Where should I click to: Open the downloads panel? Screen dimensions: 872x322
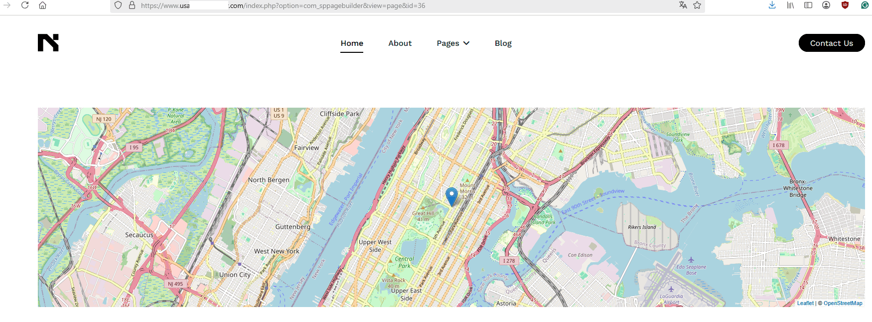772,5
